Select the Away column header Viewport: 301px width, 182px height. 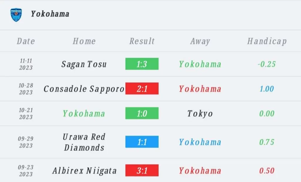click(200, 41)
